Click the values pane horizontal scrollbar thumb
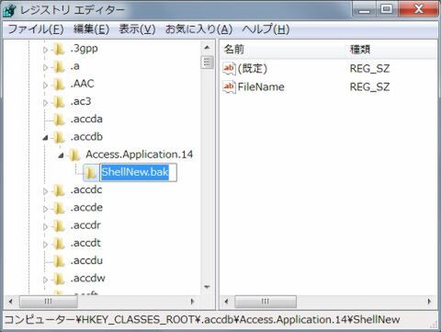Screen dimensions: 441x332 (x=266, y=302)
